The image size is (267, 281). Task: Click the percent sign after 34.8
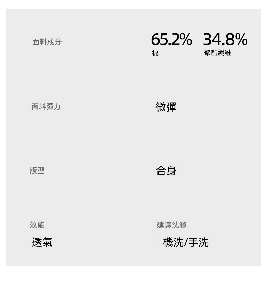click(x=241, y=39)
